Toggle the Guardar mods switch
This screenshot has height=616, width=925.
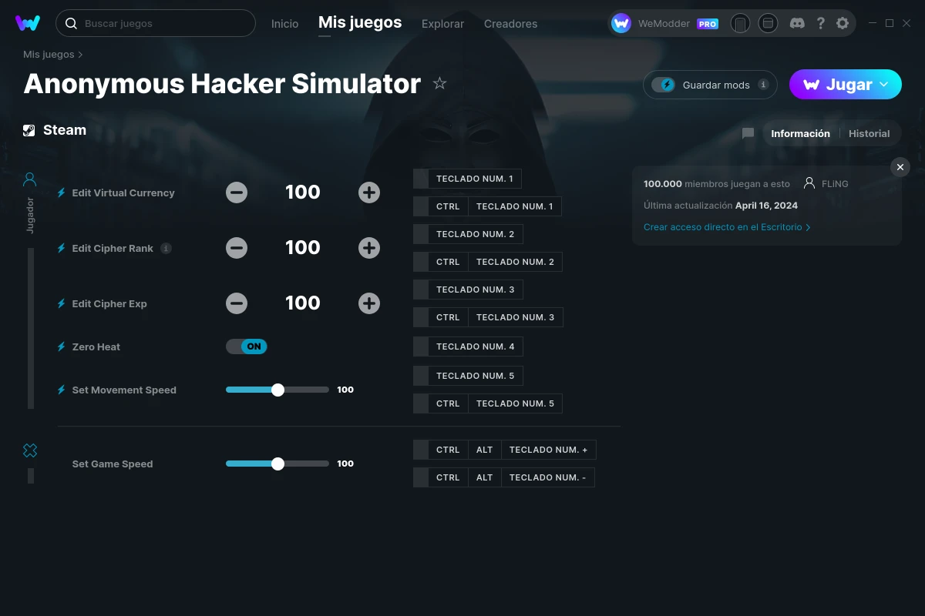[x=664, y=85]
